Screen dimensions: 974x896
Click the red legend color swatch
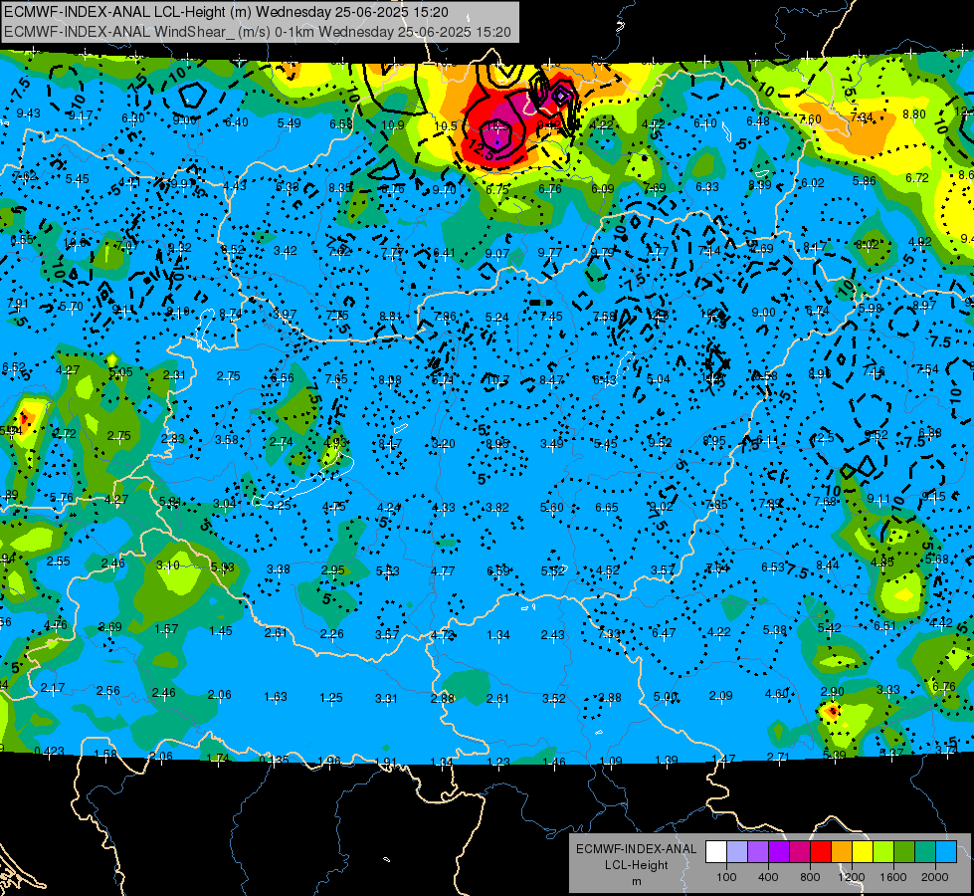[821, 852]
